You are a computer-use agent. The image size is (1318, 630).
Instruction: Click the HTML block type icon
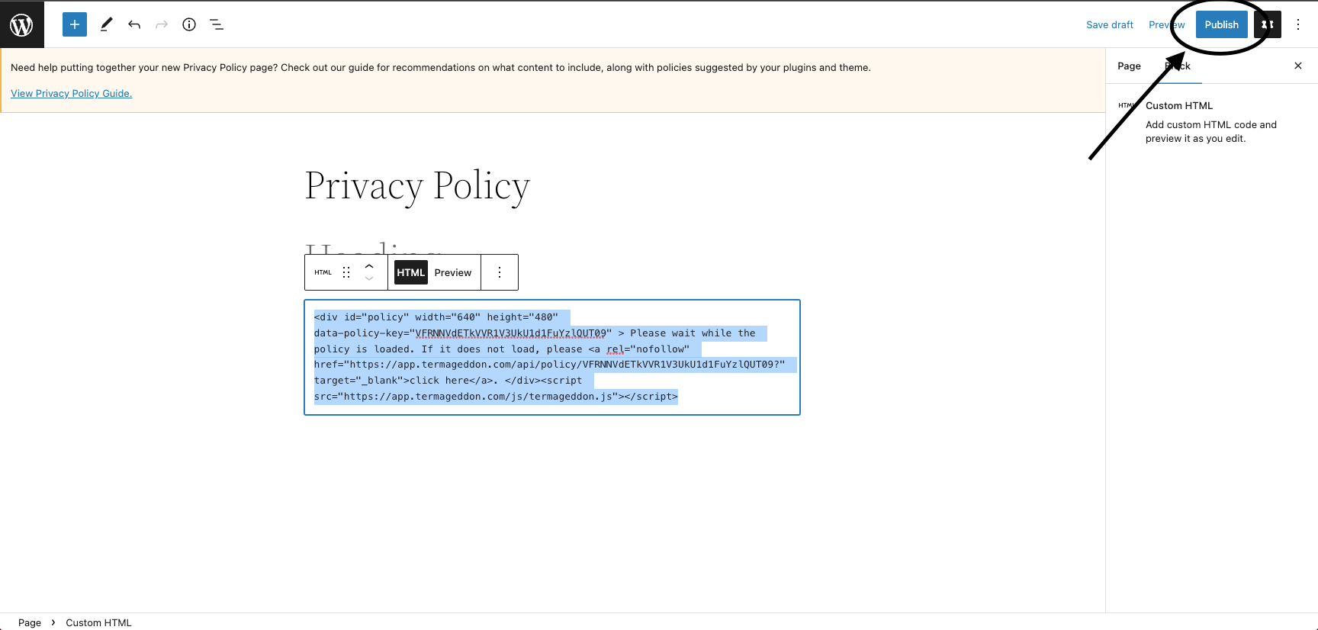[323, 272]
